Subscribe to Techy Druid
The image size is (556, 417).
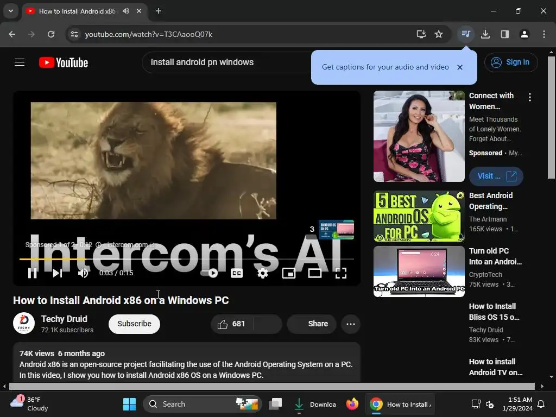tap(135, 324)
